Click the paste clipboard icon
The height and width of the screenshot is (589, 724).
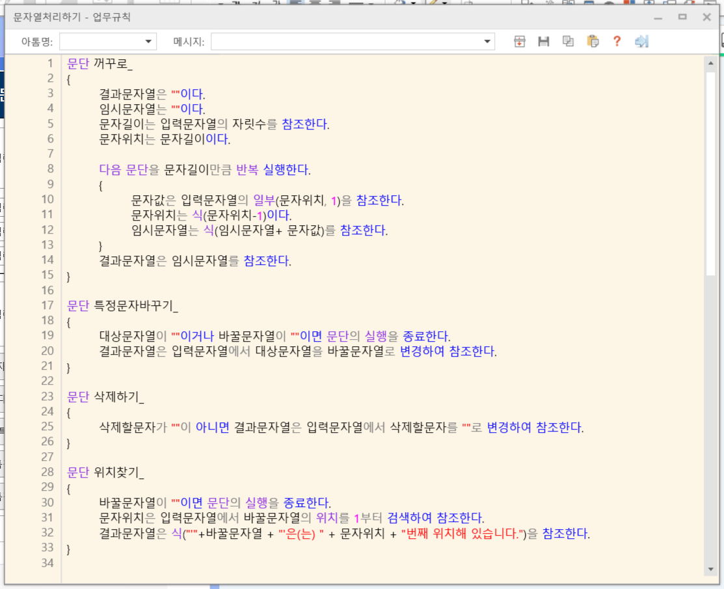[x=593, y=42]
